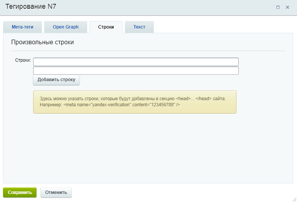Save changes with the Сохранить button
This screenshot has width=297, height=202.
point(20,192)
